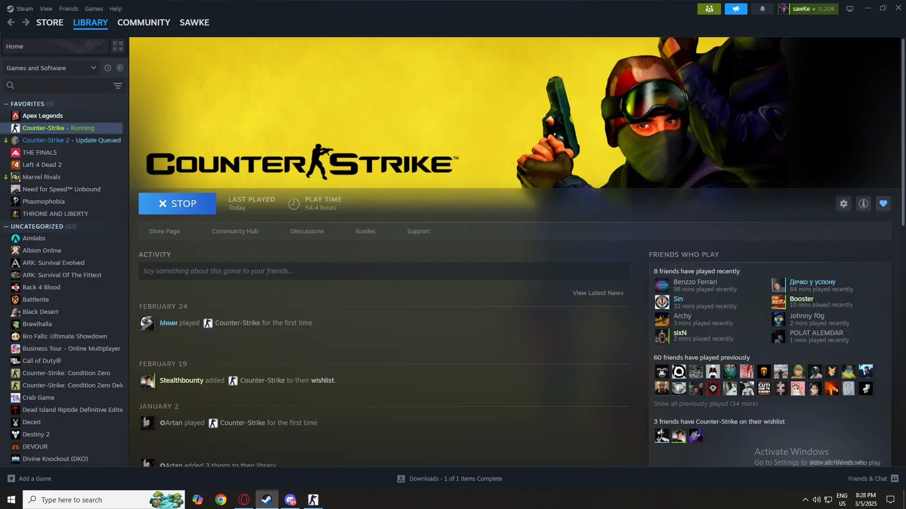Image resolution: width=906 pixels, height=509 pixels.
Task: Open the Games menu
Action: coord(93,8)
